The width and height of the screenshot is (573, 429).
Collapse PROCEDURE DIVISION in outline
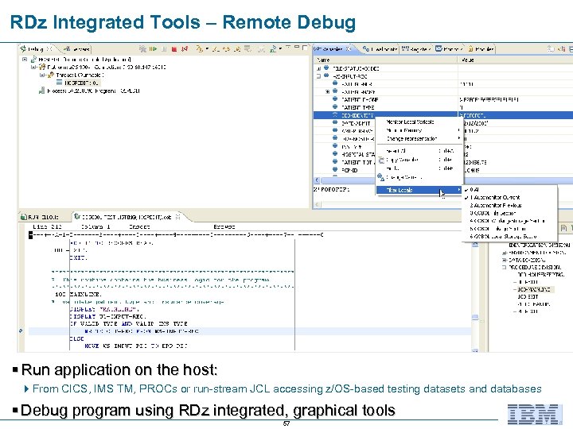[505, 268]
